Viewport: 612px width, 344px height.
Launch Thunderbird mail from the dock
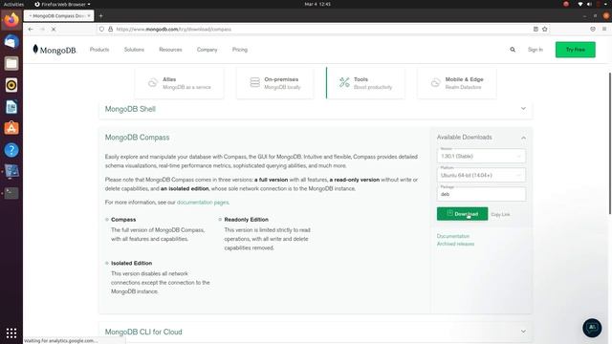(x=11, y=41)
